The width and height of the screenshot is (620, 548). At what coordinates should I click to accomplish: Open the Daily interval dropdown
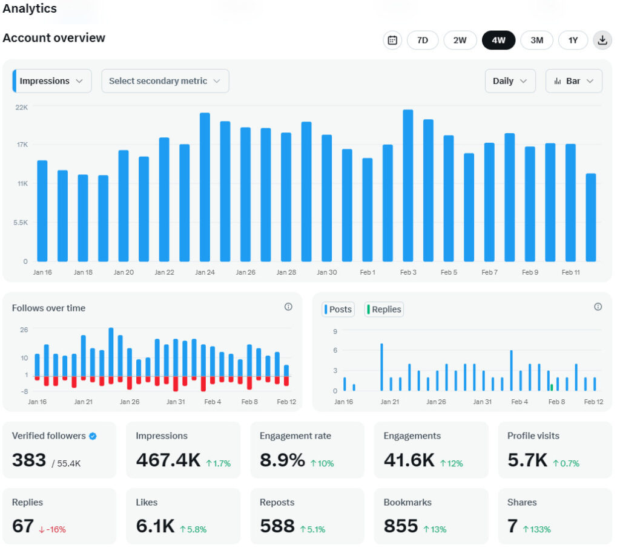pyautogui.click(x=510, y=81)
